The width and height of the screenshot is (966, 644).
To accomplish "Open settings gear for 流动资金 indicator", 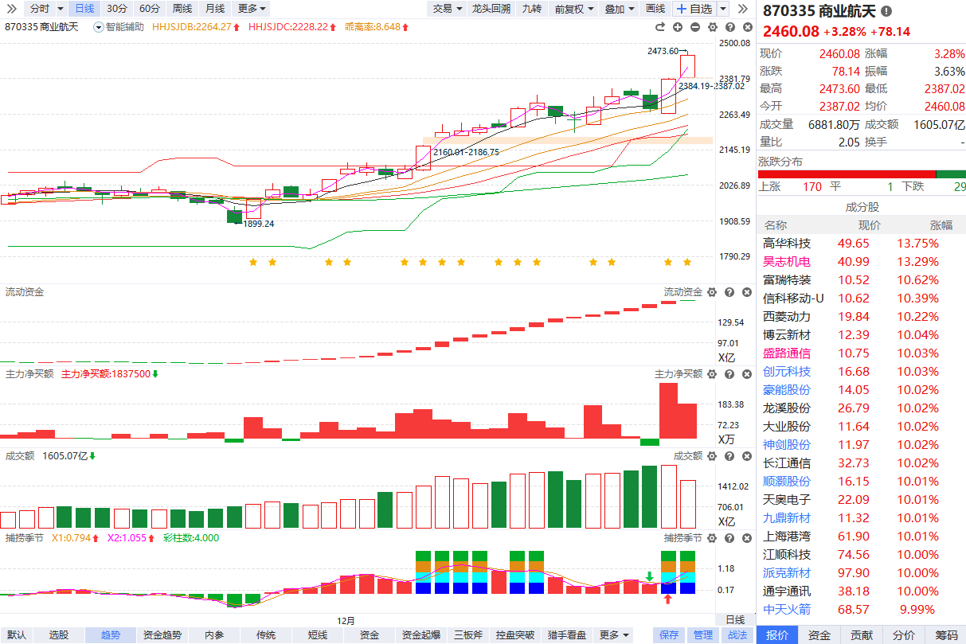I will point(711,293).
